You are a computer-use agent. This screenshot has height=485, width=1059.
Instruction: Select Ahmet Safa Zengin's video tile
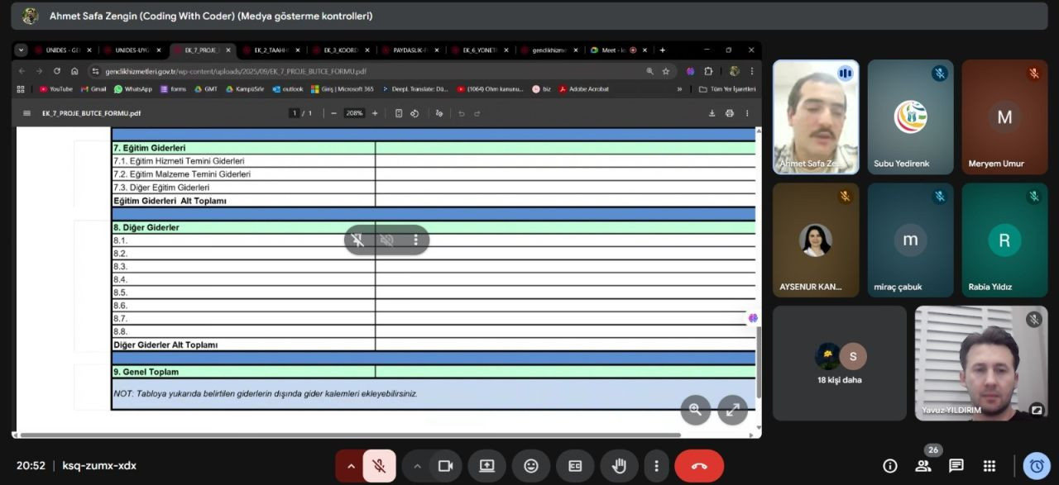(x=816, y=116)
